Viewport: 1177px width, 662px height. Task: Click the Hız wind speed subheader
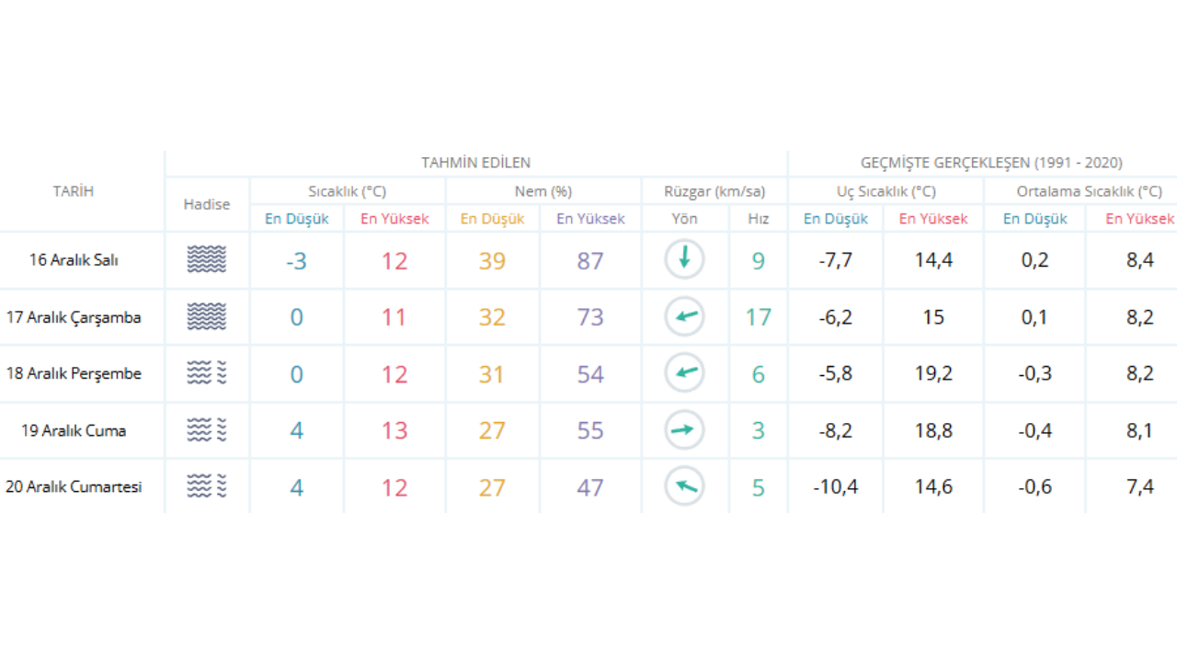coord(758,219)
